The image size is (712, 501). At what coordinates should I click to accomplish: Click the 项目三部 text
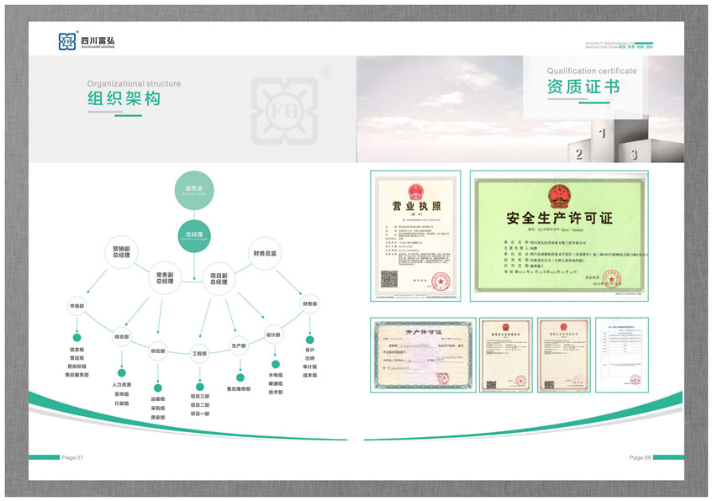coord(200,397)
